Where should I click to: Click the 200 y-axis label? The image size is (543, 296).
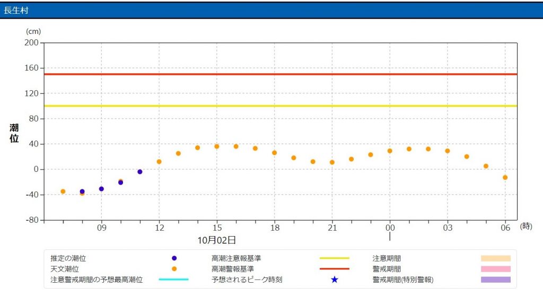click(x=31, y=42)
